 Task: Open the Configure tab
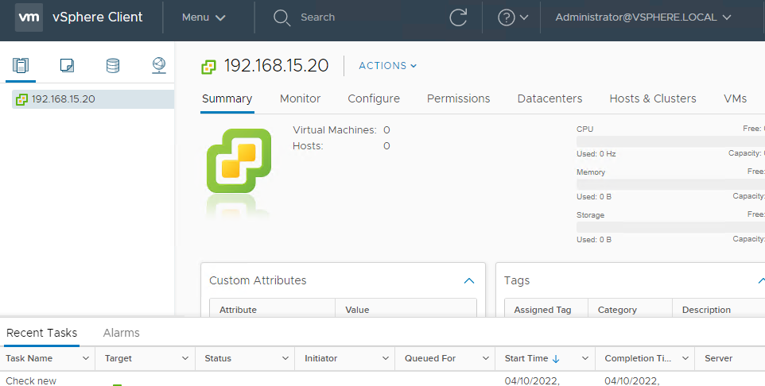point(374,98)
